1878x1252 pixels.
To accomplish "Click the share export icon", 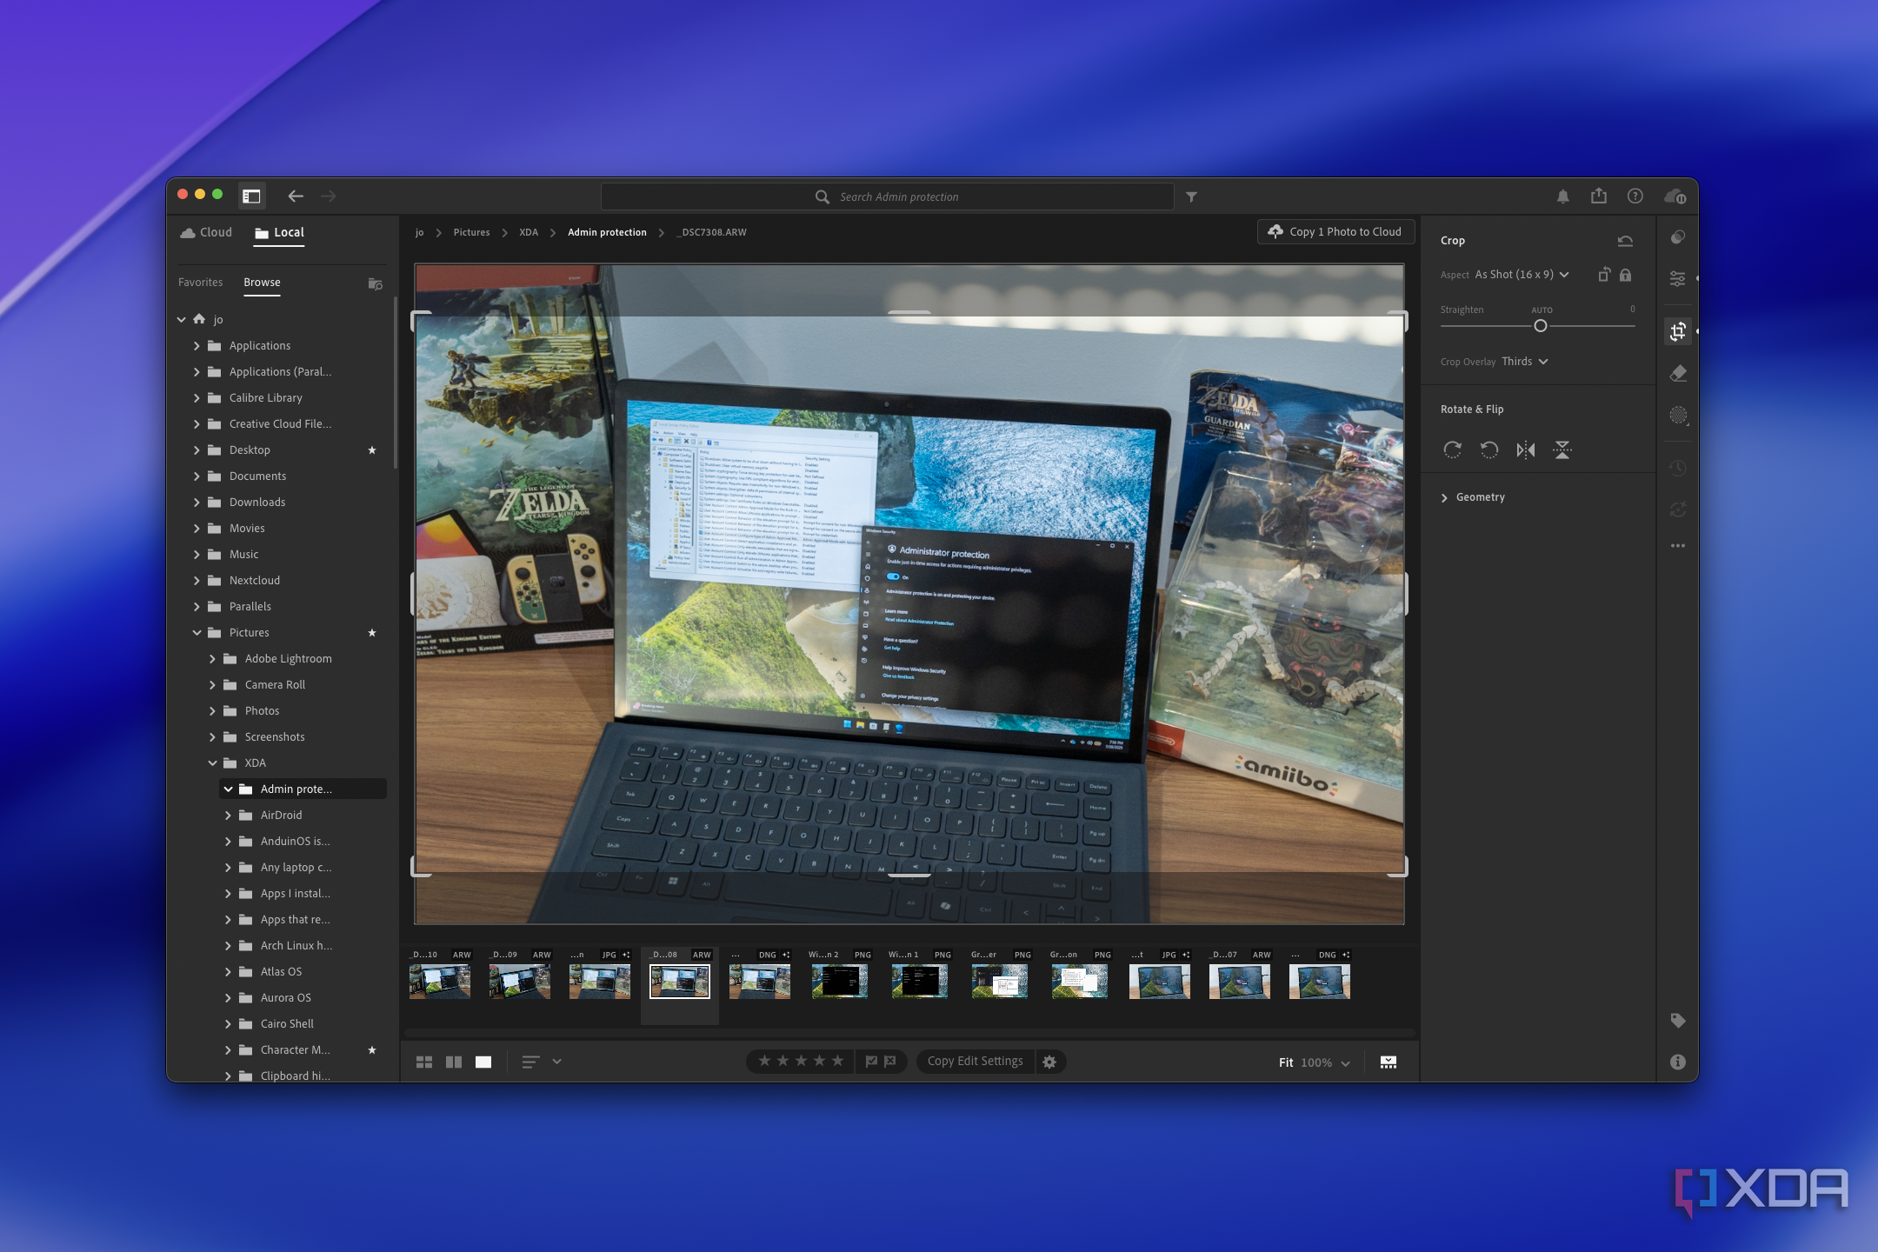I will 1599,196.
